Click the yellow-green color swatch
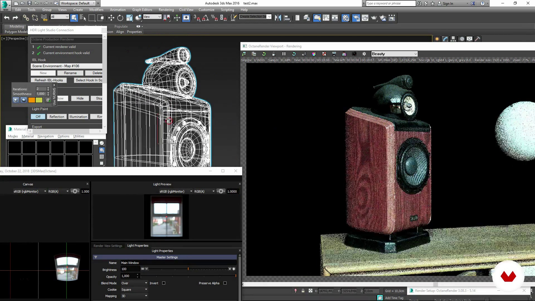This screenshot has height=301, width=535. point(39,100)
